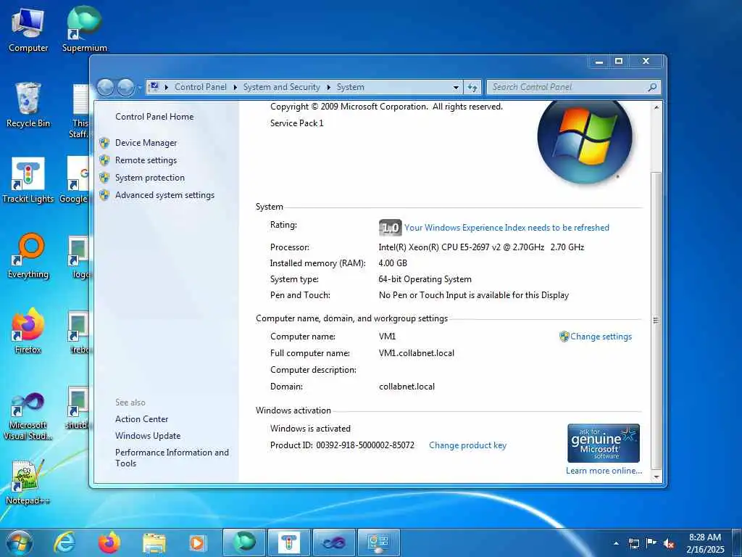Open Windows Update under See also

click(x=148, y=436)
